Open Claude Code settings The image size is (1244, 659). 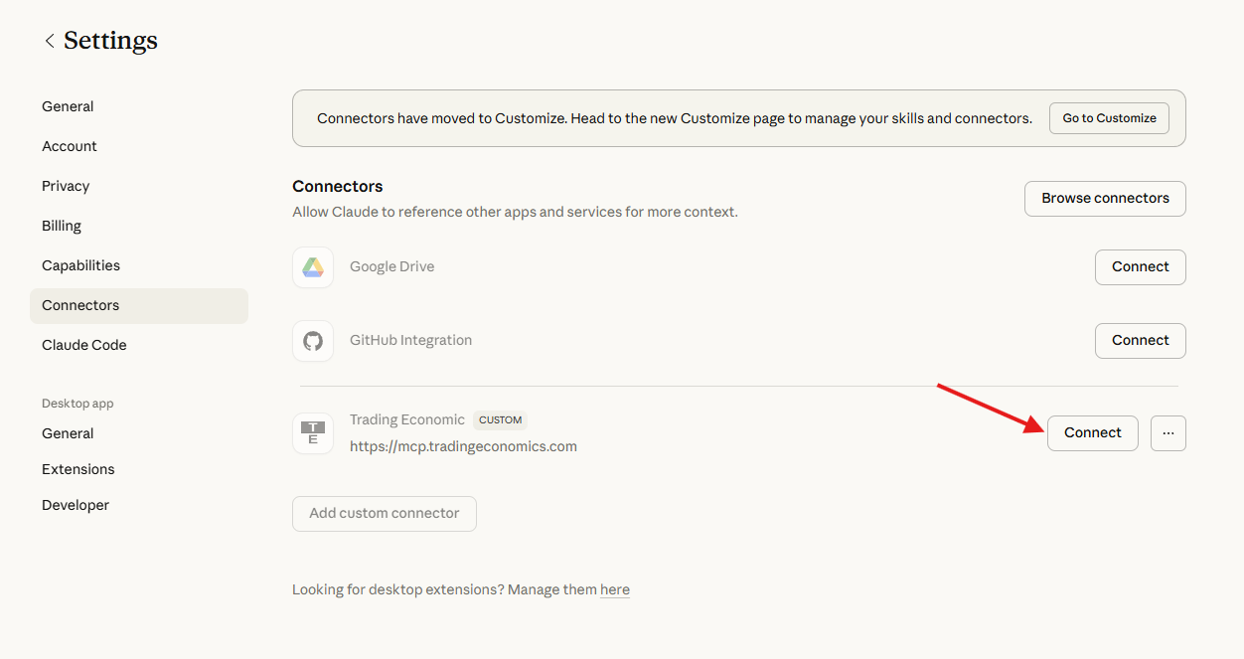pos(84,345)
